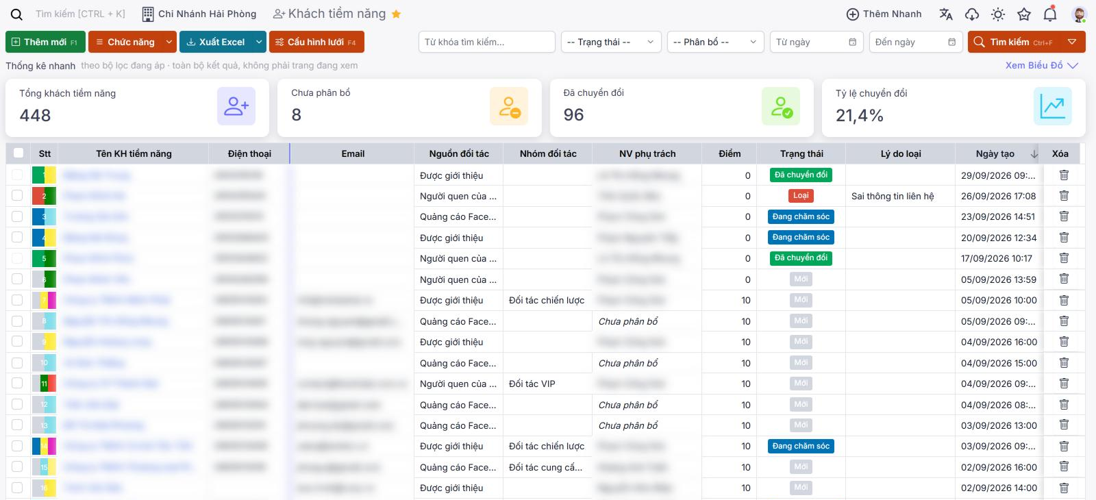1096x500 pixels.
Task: Focus the Từ khóa tìm kiếm input field
Action: [x=486, y=42]
